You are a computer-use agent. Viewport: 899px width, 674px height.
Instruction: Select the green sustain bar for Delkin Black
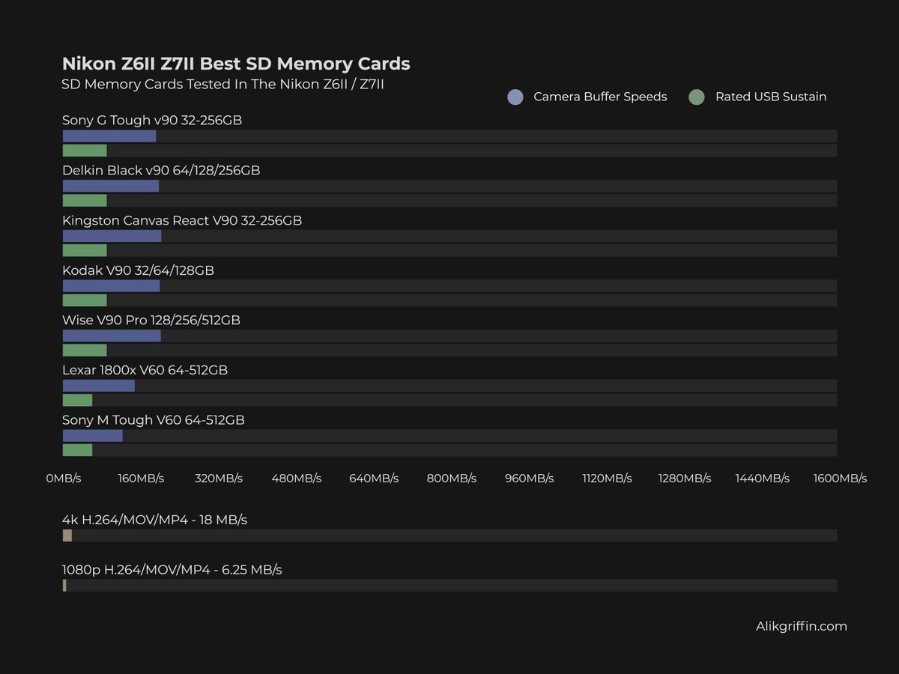pyautogui.click(x=85, y=200)
